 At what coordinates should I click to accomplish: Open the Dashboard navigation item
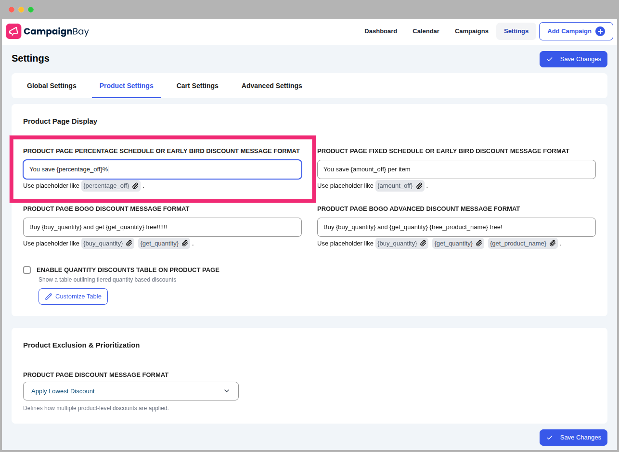(380, 31)
